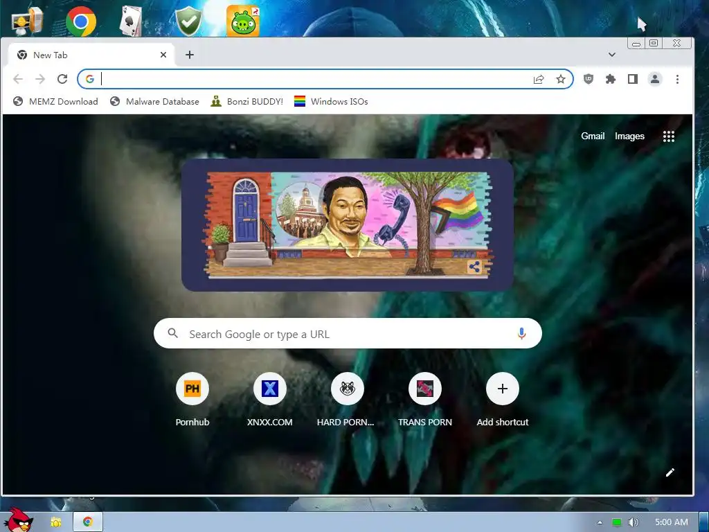Open the volume speaker tray icon
Image resolution: width=709 pixels, height=532 pixels.
click(x=633, y=522)
